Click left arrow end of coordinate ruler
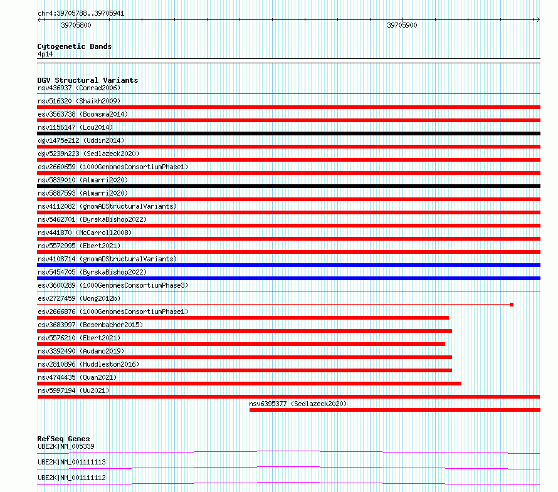Viewport: 558px width, 492px height. [x=39, y=20]
